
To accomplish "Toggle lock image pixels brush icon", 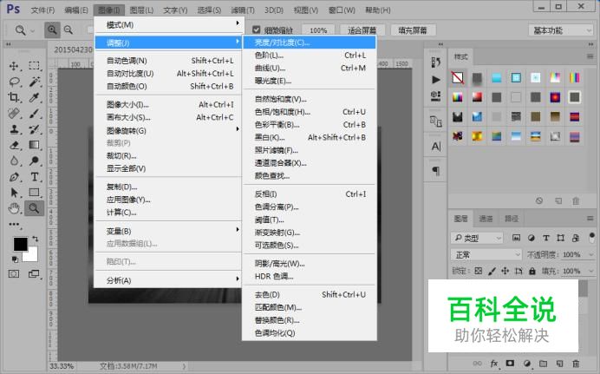I will tap(492, 271).
